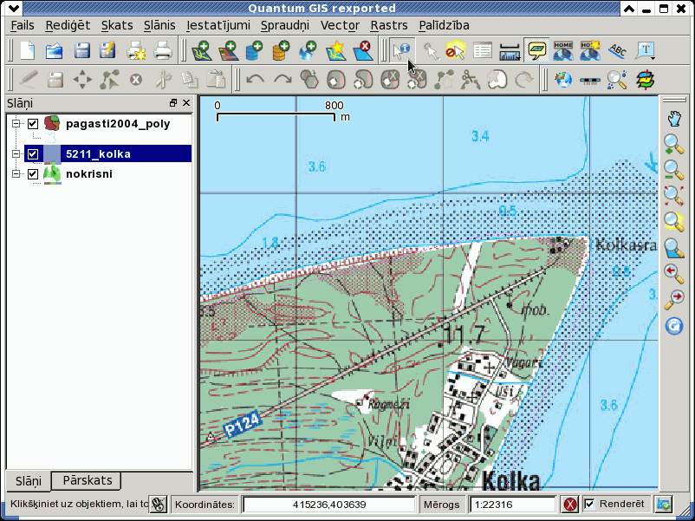Viewport: 695px width, 521px height.
Task: Go forward to the next zoom extent
Action: pos(673,300)
